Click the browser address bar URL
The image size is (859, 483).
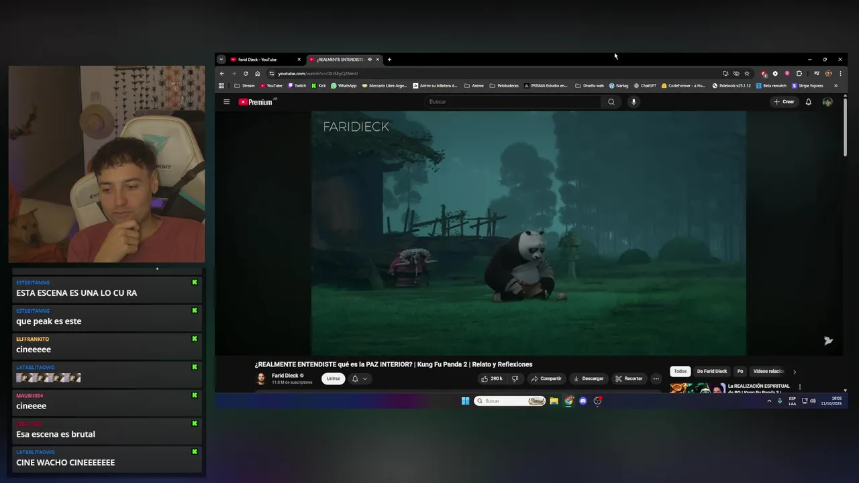[x=317, y=73]
